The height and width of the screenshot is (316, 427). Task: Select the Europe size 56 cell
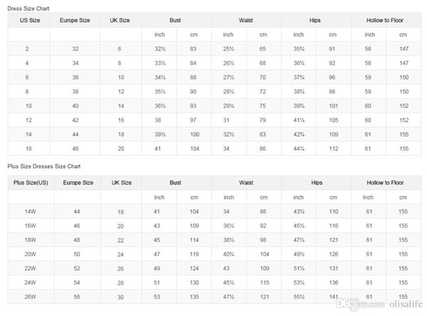[x=77, y=297]
